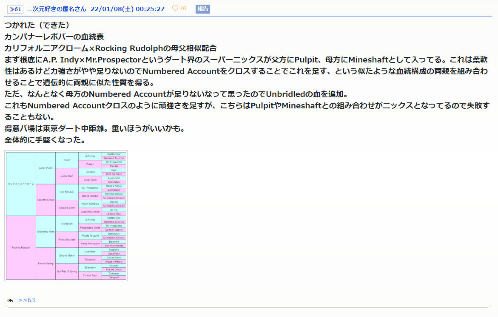
Task: Click the like count 10
Action: coord(183,8)
